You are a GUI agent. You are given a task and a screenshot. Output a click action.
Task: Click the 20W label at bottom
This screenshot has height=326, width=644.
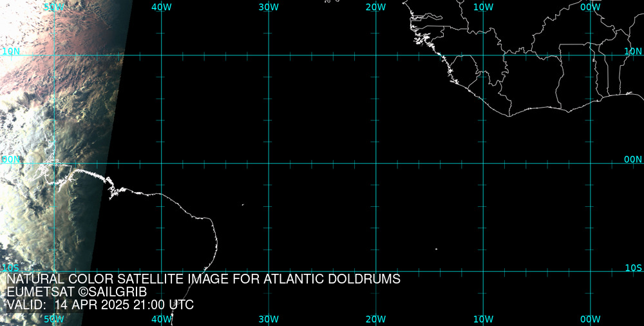(376, 319)
